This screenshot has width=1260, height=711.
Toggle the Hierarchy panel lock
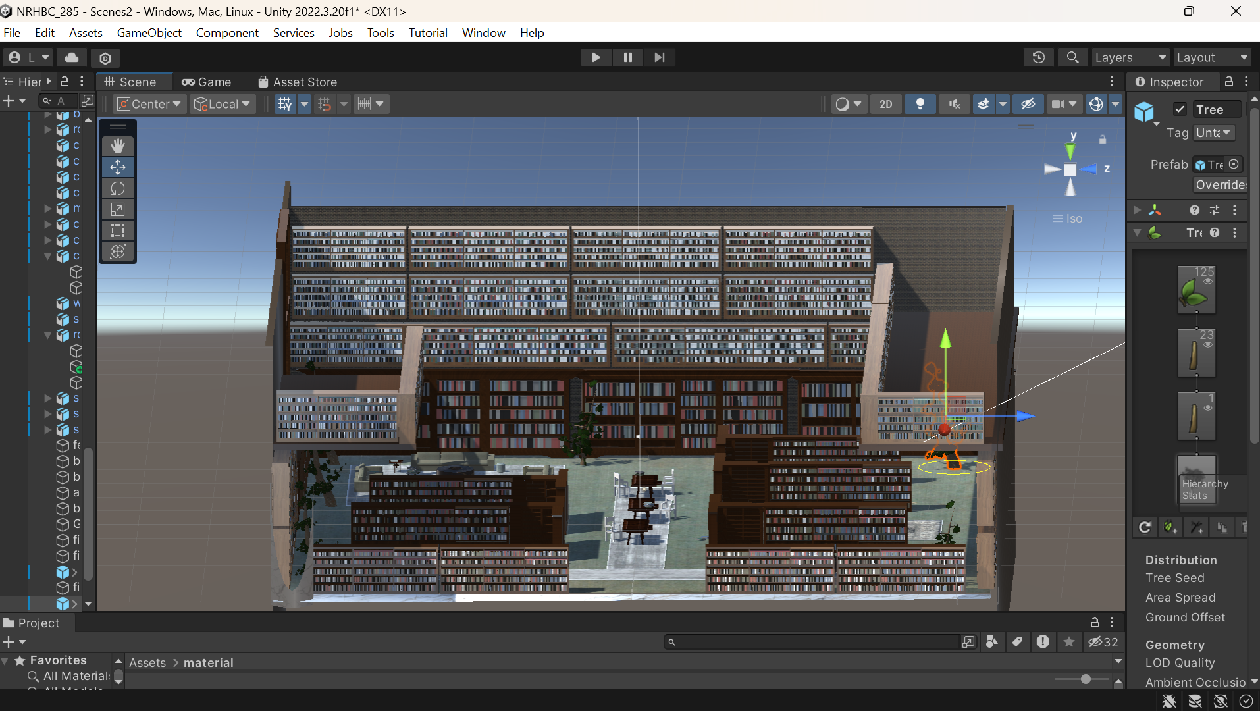pyautogui.click(x=65, y=81)
